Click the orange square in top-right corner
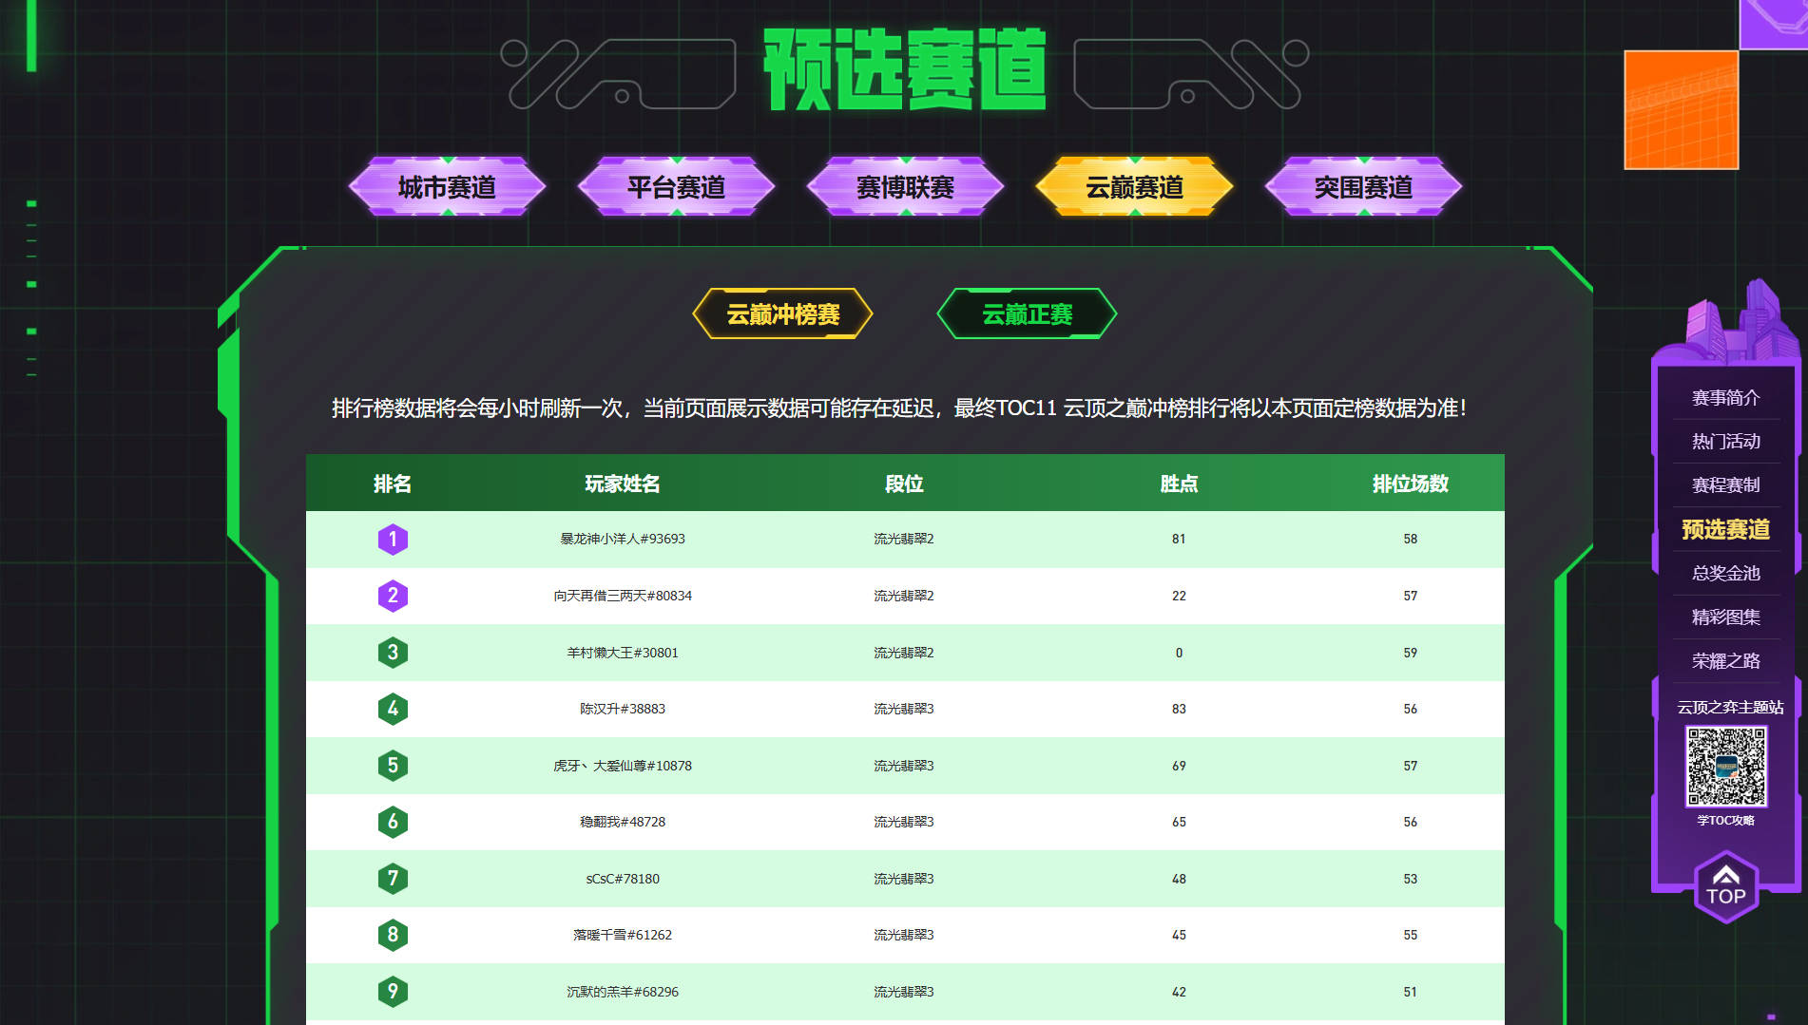 [x=1681, y=110]
